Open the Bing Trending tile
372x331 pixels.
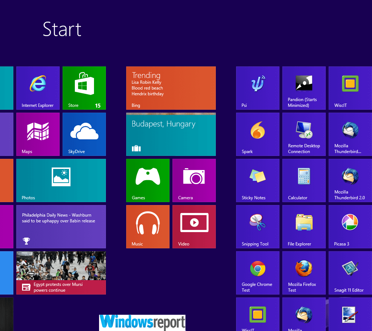coord(171,88)
